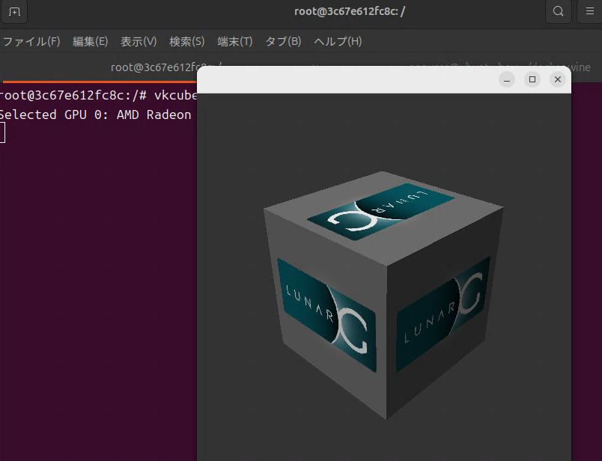
Task: Open the タブ(B) menu
Action: [x=283, y=41]
